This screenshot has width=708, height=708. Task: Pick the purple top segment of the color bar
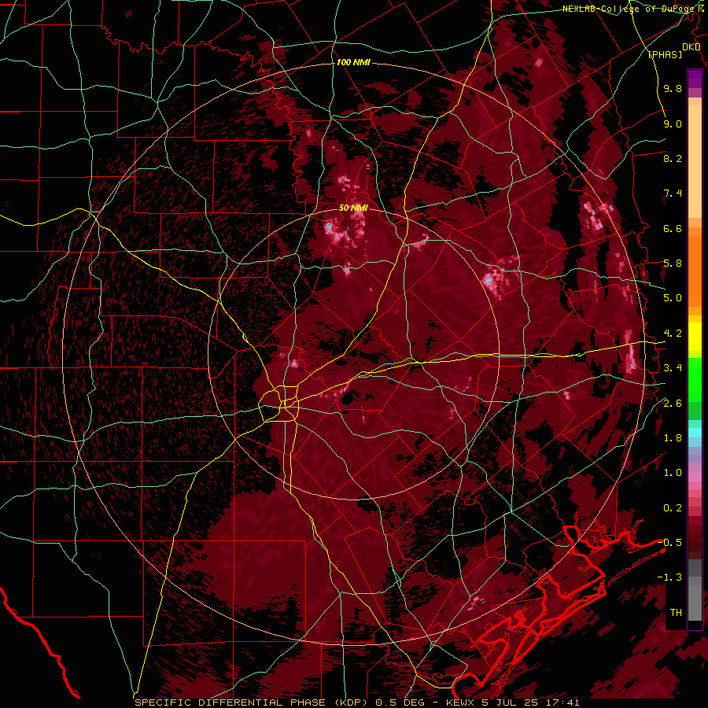[695, 79]
